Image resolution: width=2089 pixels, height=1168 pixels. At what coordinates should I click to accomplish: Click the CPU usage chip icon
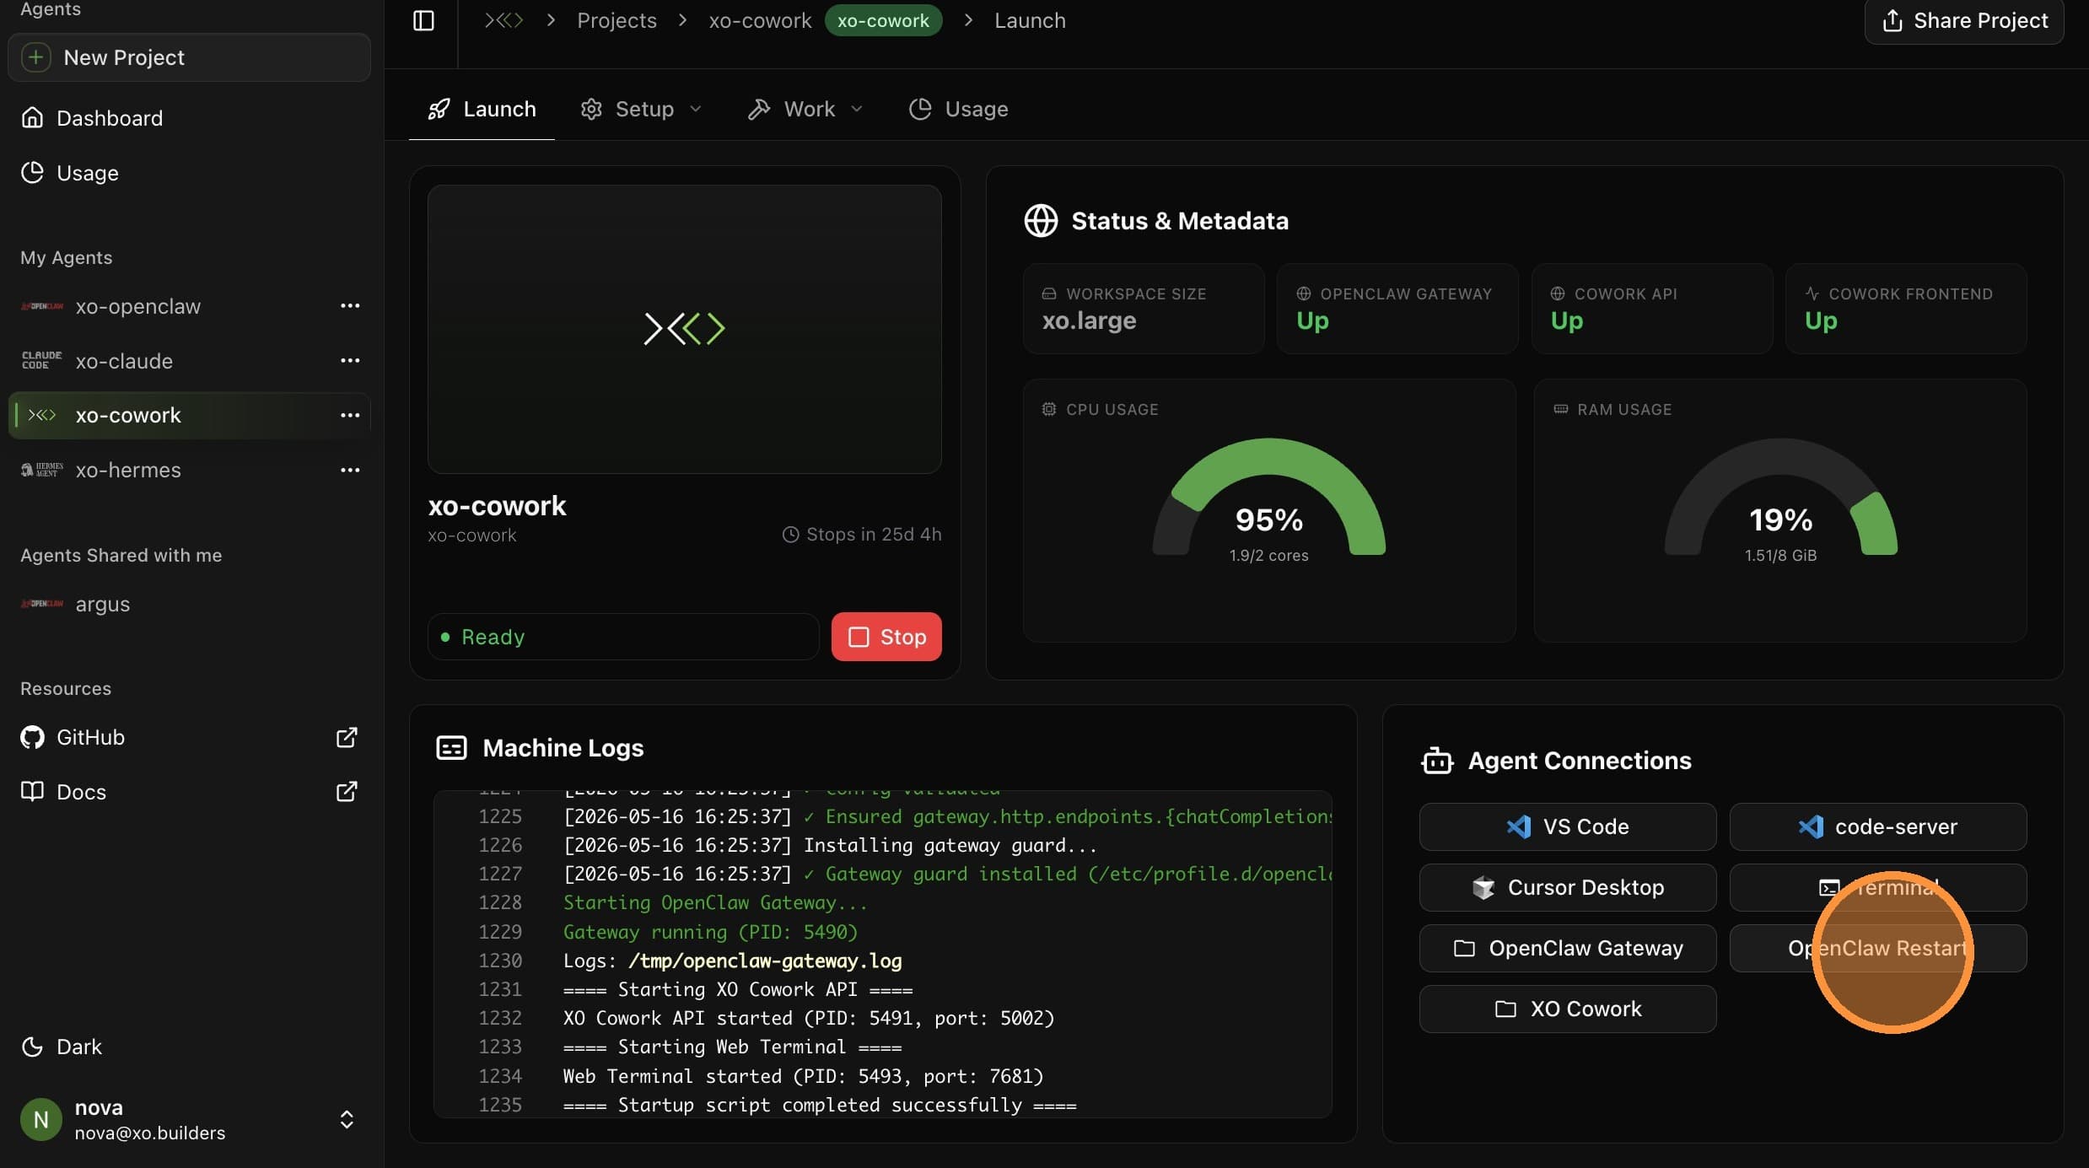(x=1048, y=410)
